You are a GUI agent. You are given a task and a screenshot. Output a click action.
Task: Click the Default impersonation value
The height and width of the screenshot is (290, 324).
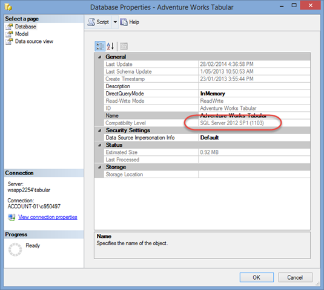pos(254,138)
